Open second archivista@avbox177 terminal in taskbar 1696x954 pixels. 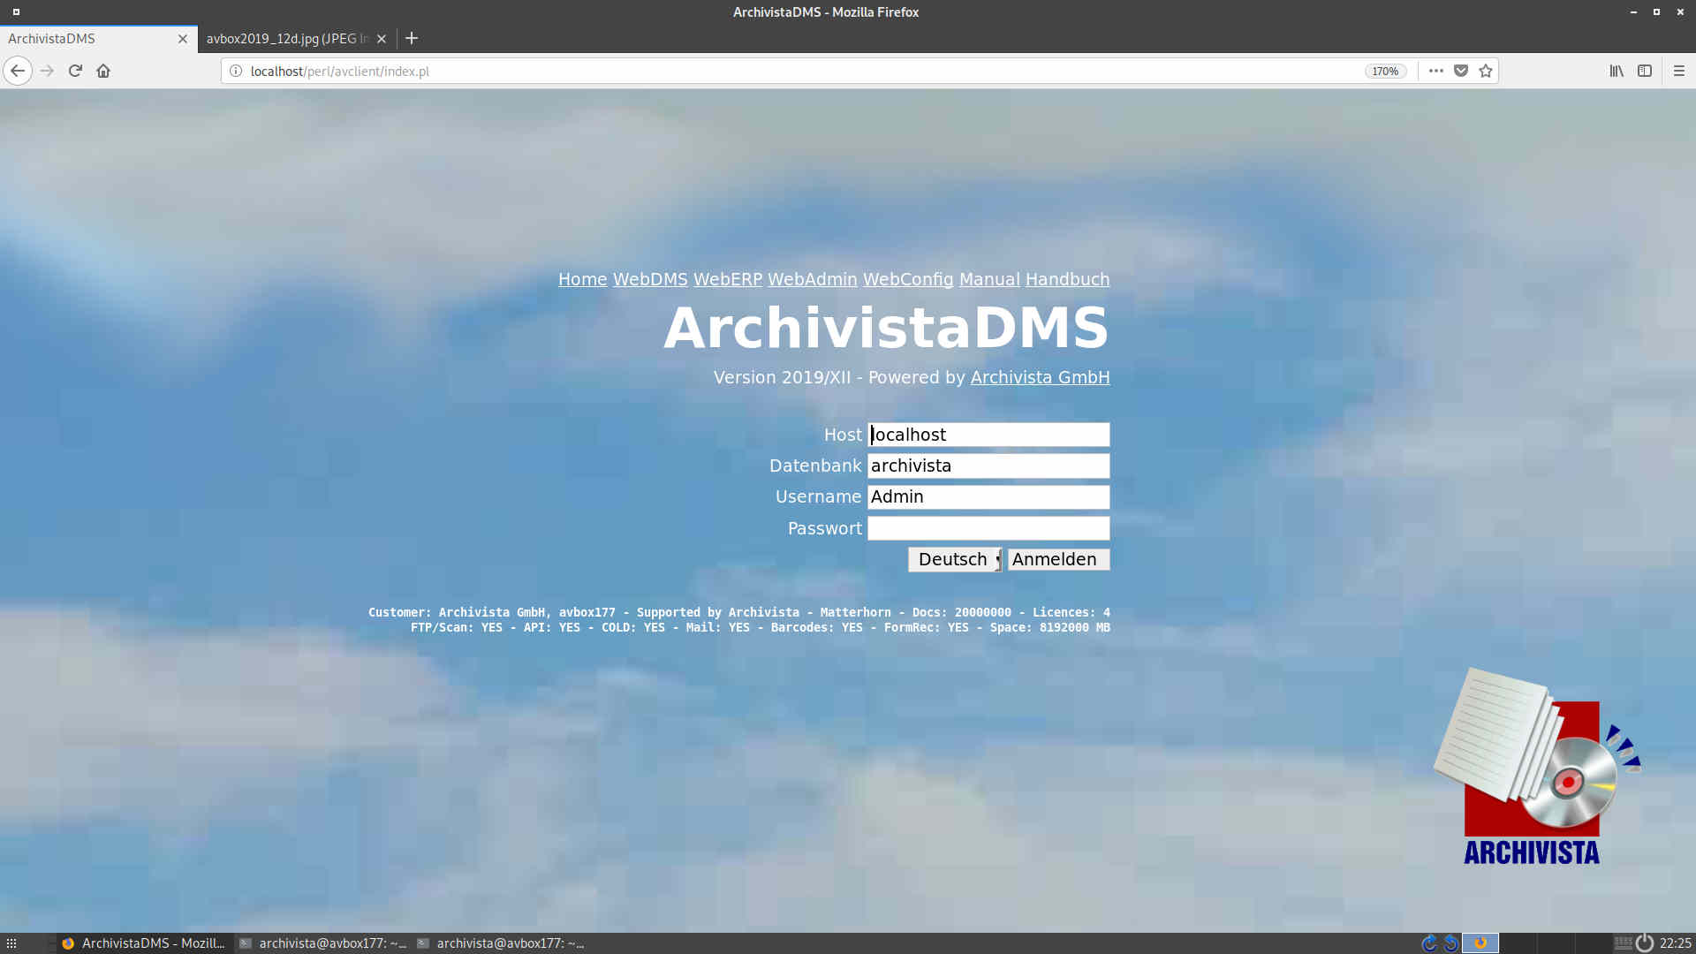click(500, 943)
